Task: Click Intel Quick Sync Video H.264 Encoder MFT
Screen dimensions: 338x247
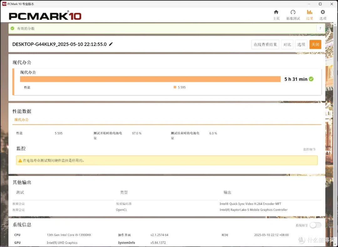Action: point(250,204)
